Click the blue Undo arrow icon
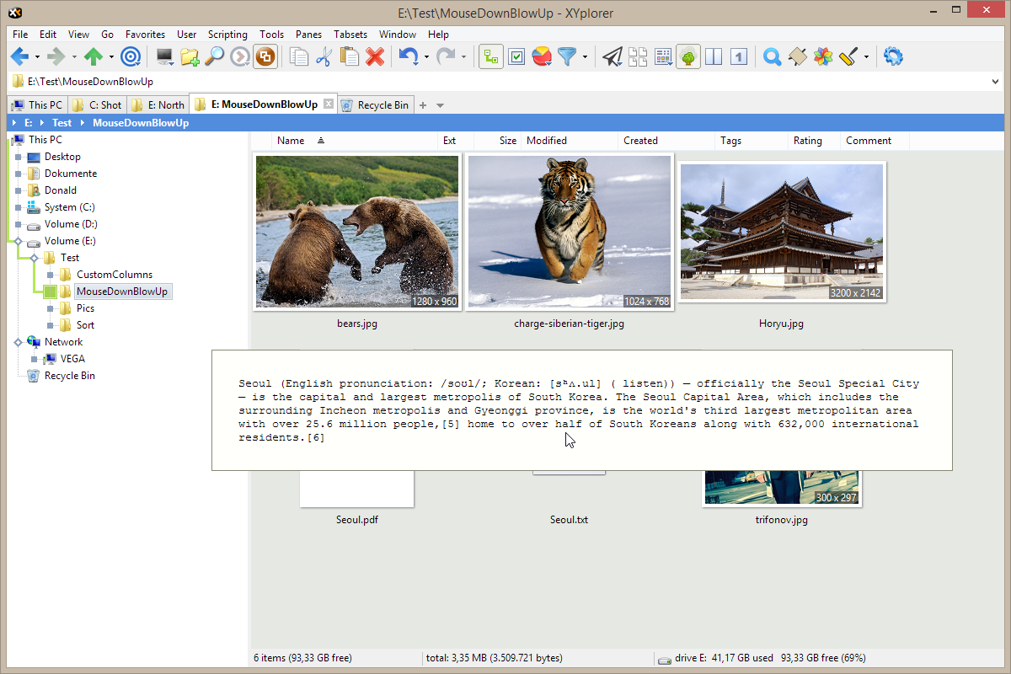Viewport: 1011px width, 674px height. pos(409,57)
